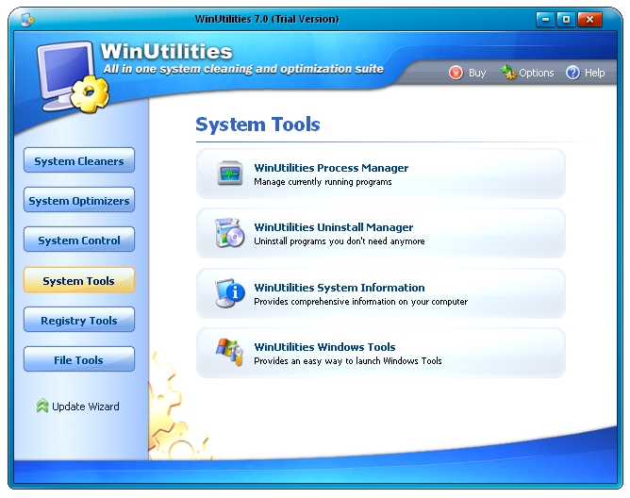
Task: Switch to System Optimizers section
Action: pyautogui.click(x=79, y=200)
